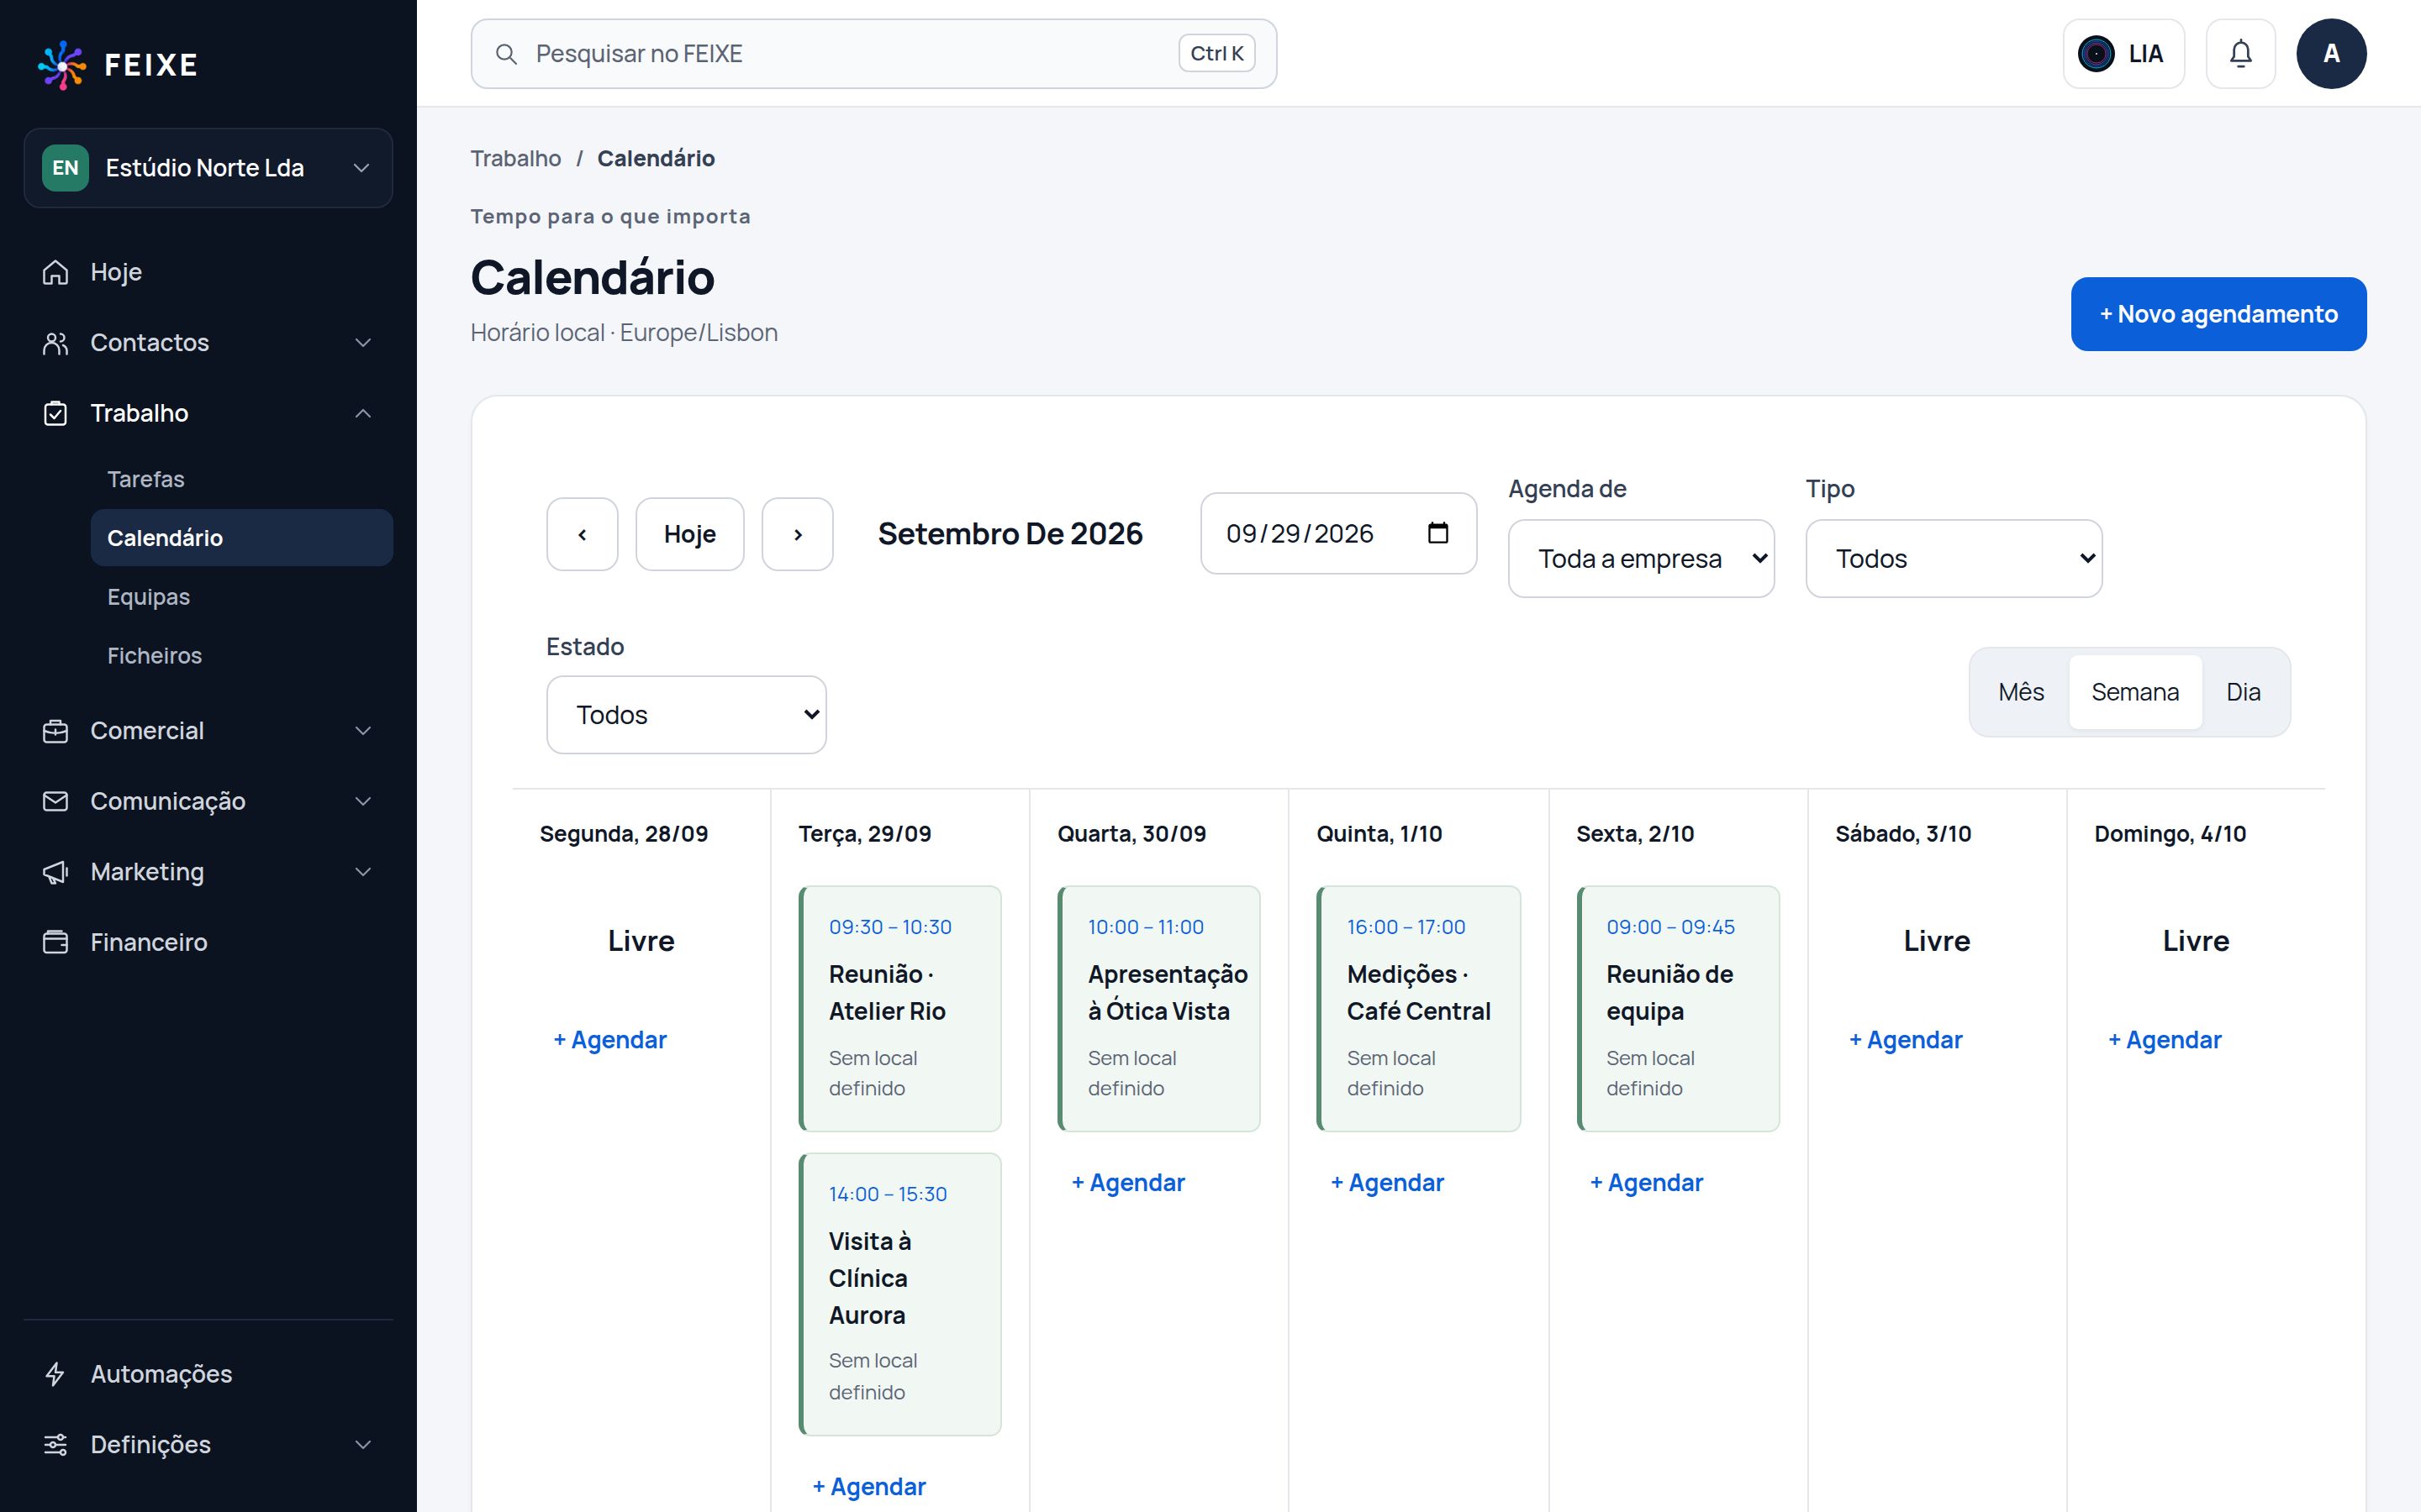Open the user avatar A menu
This screenshot has width=2421, height=1512.
coord(2331,54)
